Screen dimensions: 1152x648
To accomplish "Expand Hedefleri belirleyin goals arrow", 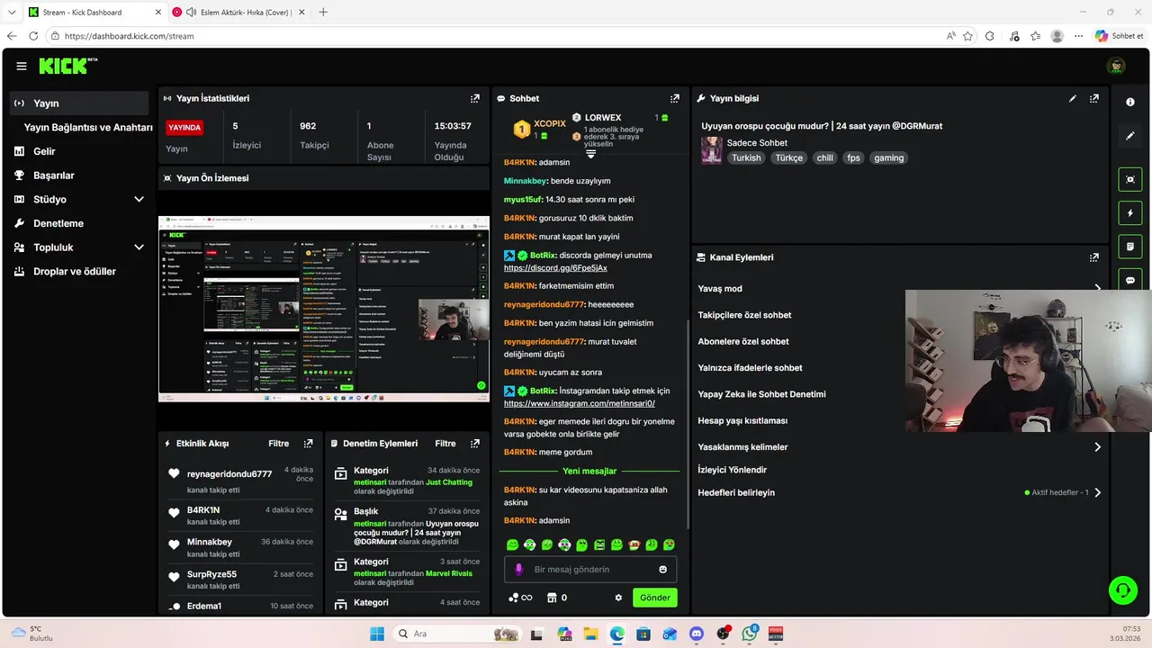I will pyautogui.click(x=1097, y=492).
